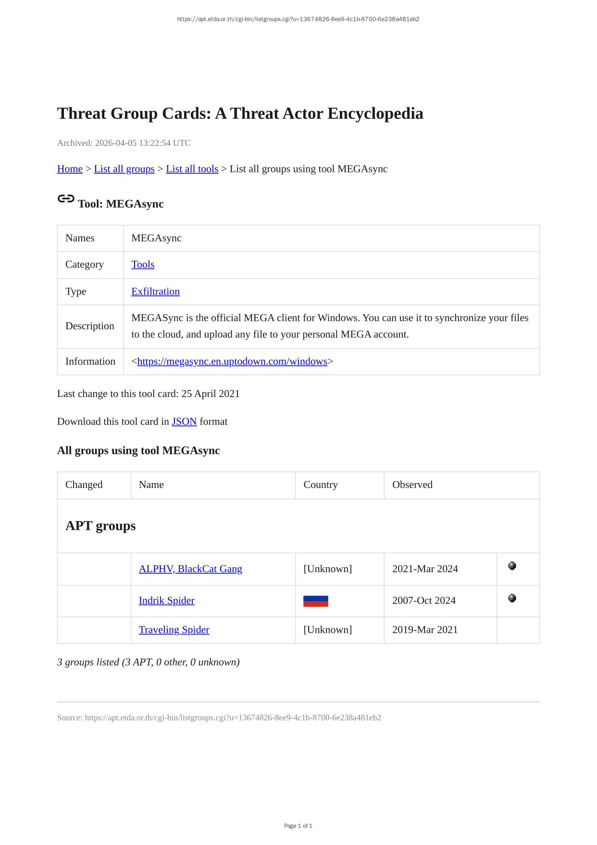This screenshot has width=597, height=845.
Task: Click the APT groups section heading
Action: pyautogui.click(x=100, y=525)
